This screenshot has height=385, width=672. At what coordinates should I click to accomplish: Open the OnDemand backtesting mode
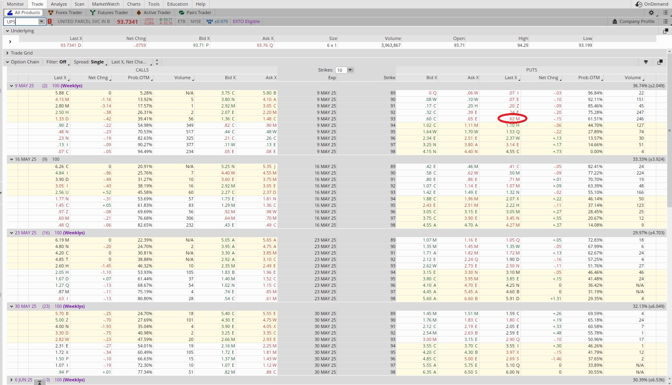(x=651, y=4)
